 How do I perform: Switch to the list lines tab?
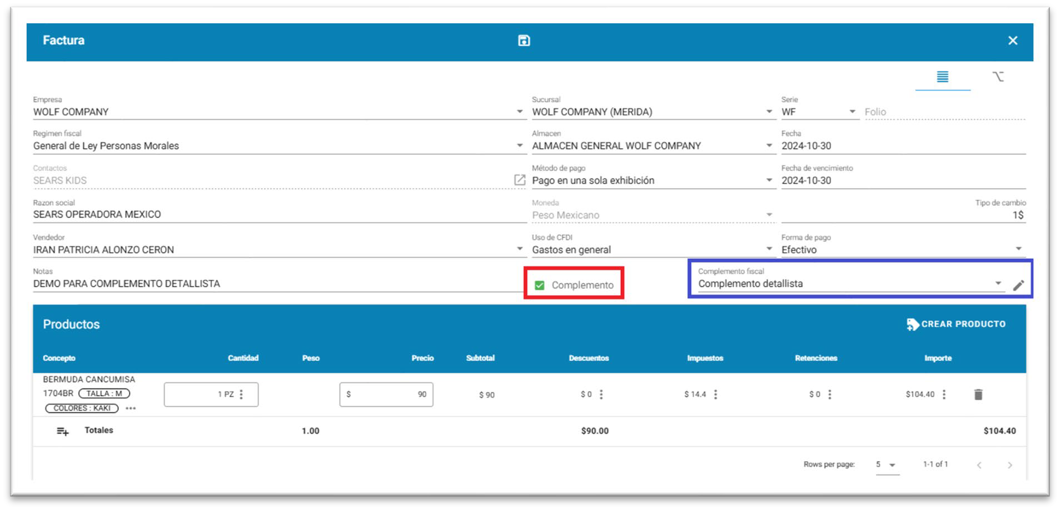[942, 77]
